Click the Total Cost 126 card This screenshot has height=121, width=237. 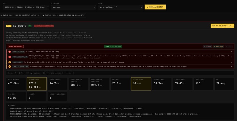pyautogui.click(x=203, y=84)
